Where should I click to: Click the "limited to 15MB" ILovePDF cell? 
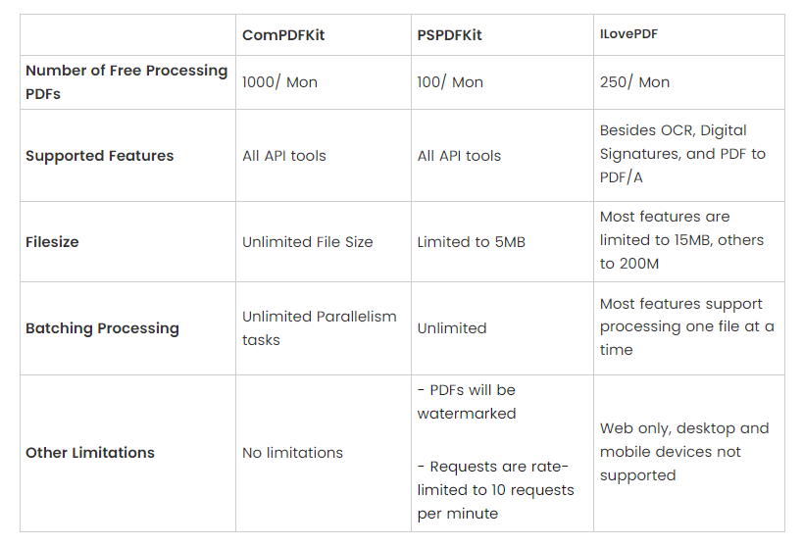[x=681, y=240]
